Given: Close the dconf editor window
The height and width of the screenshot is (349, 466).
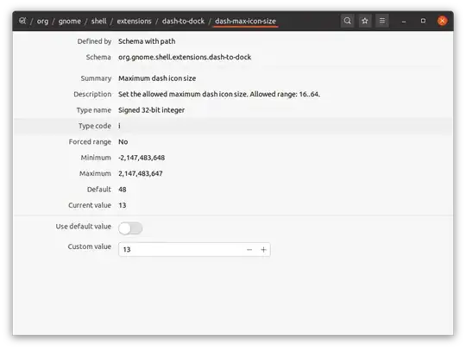Looking at the screenshot, I should 442,21.
